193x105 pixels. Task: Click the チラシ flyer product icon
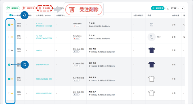tap(152, 37)
